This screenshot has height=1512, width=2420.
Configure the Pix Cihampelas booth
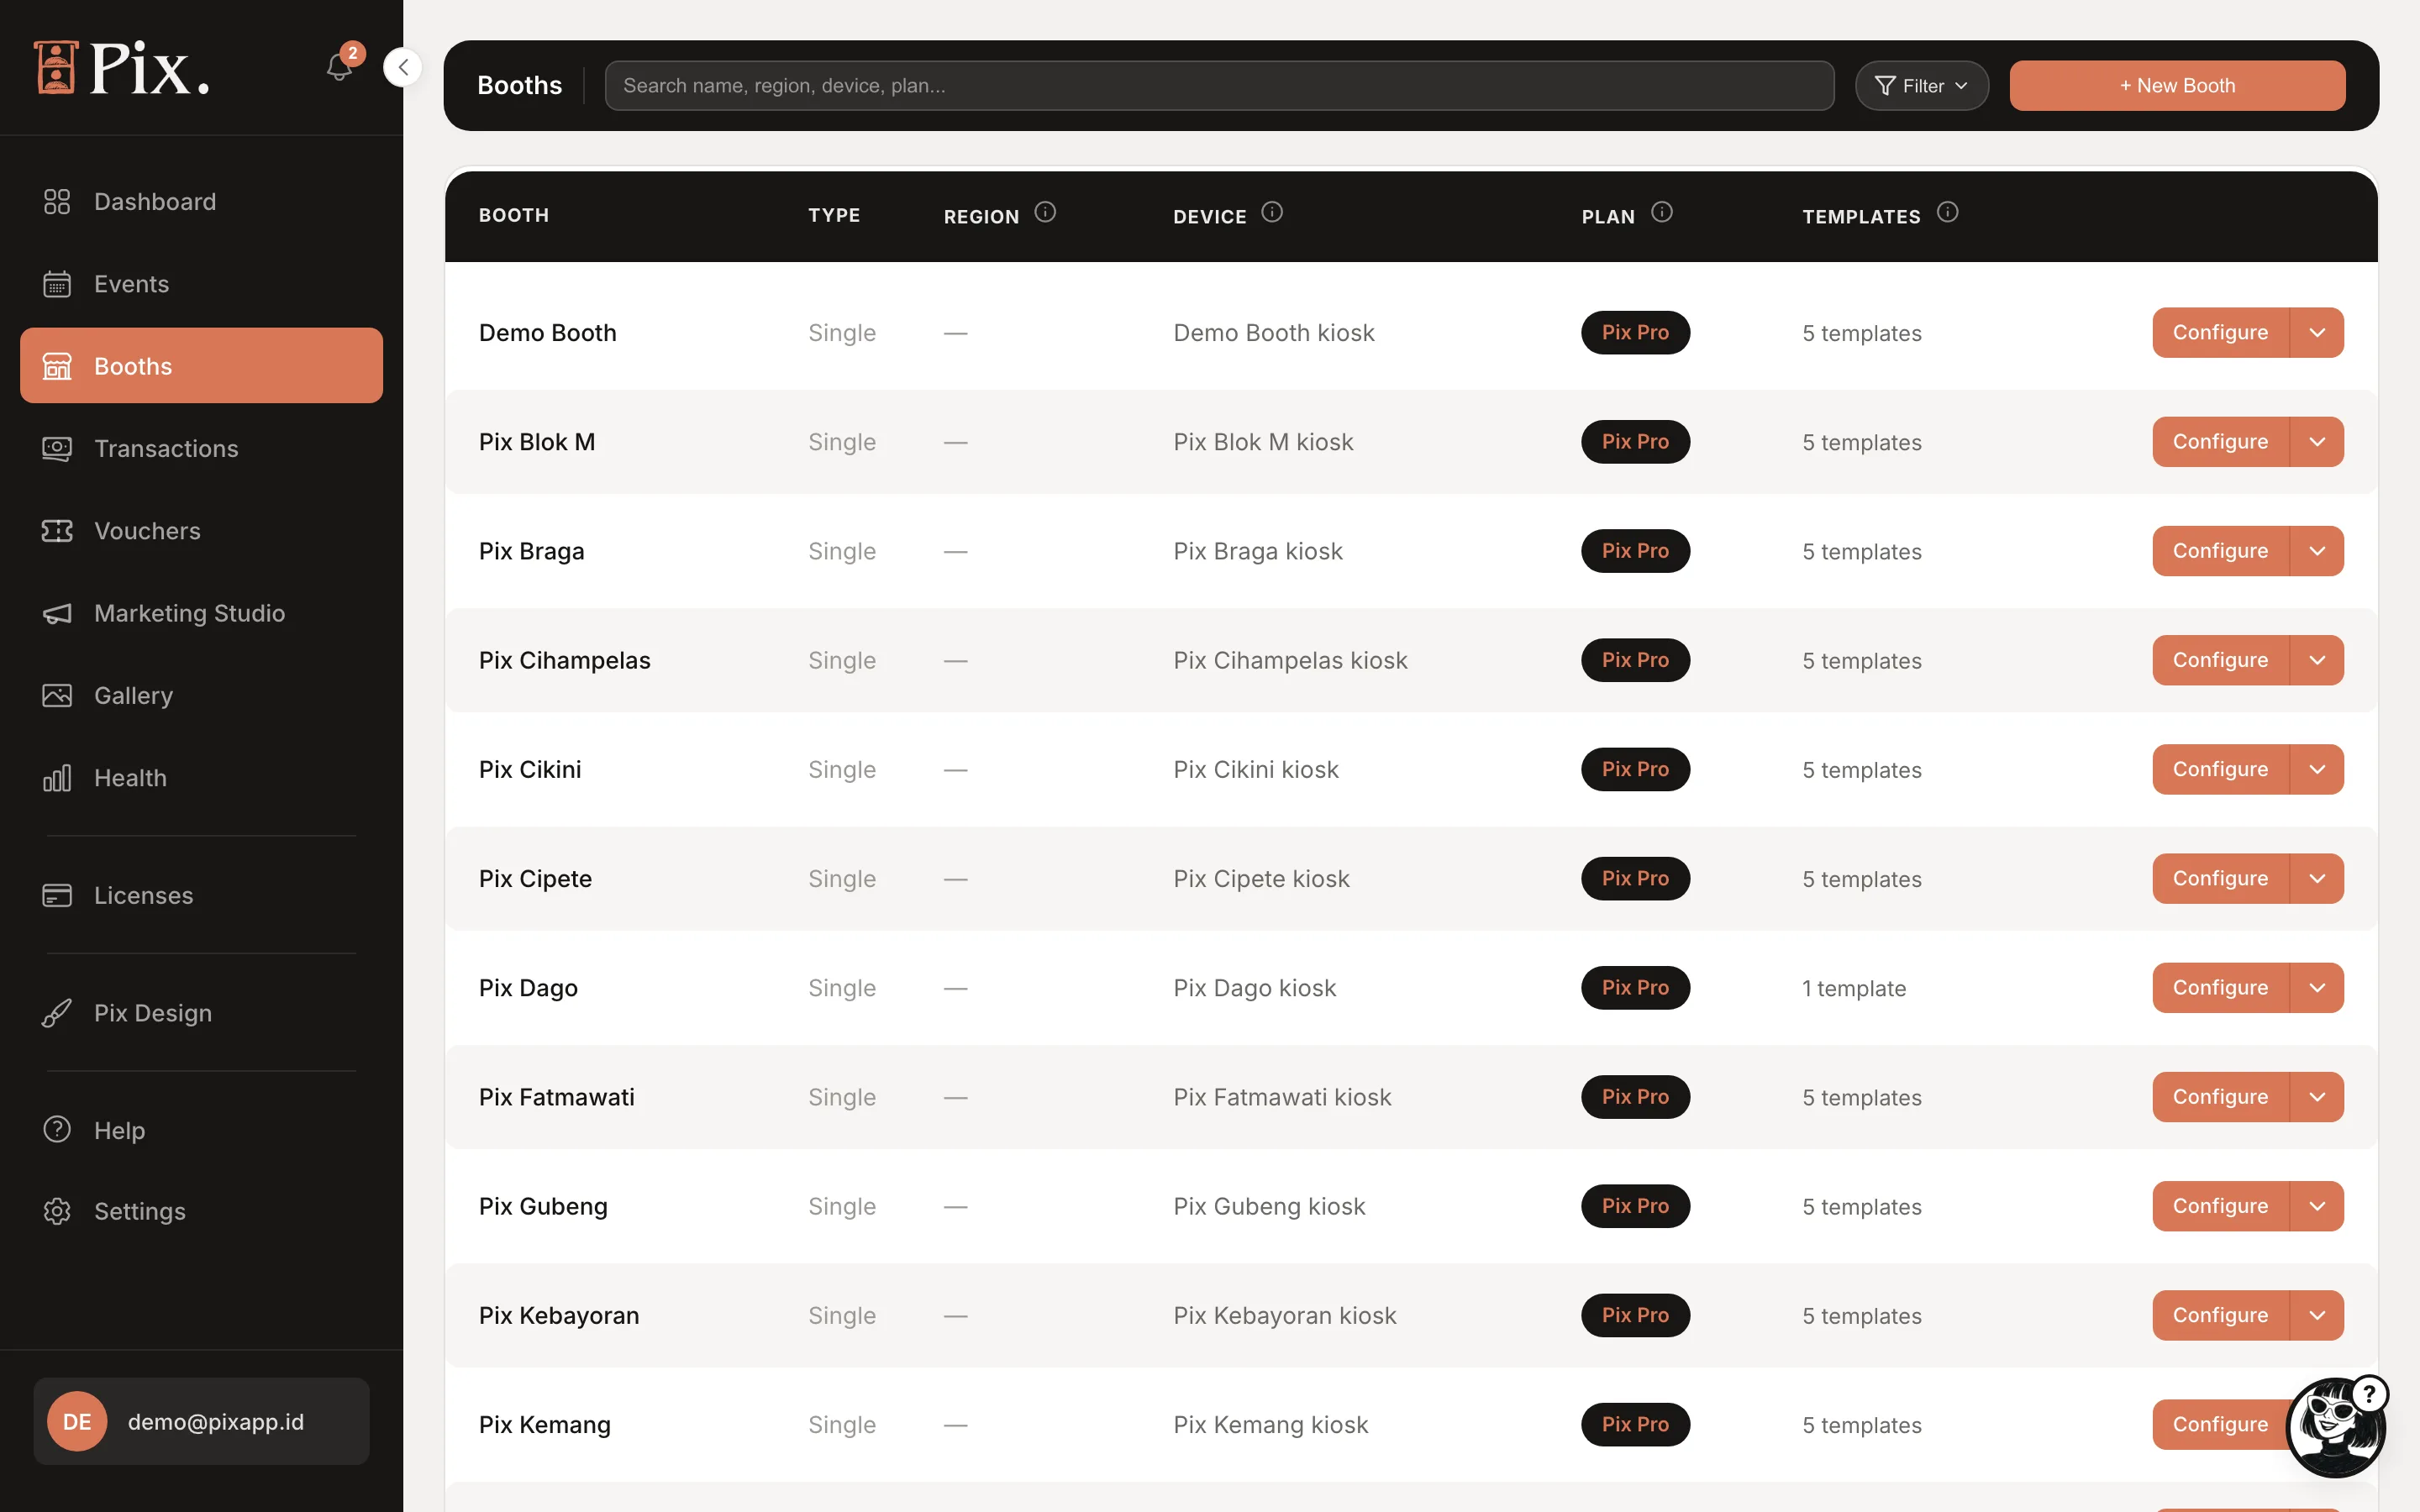(x=2220, y=660)
